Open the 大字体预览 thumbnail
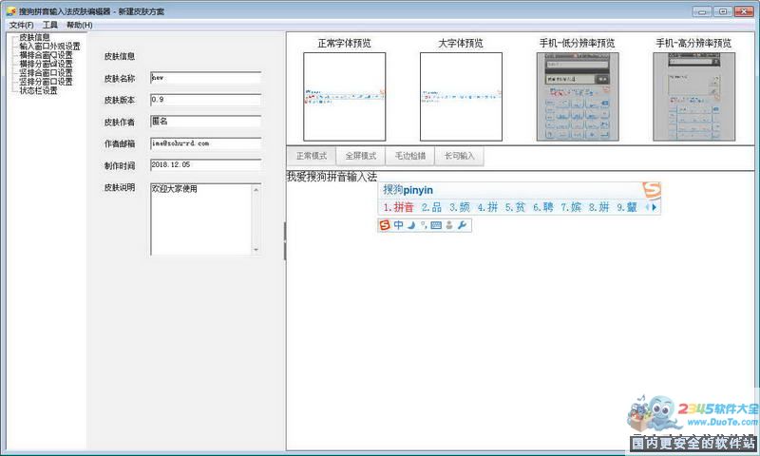760x456 pixels. pos(461,97)
